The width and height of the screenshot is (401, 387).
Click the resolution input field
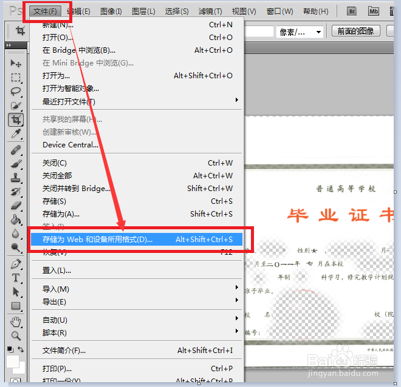[259, 32]
